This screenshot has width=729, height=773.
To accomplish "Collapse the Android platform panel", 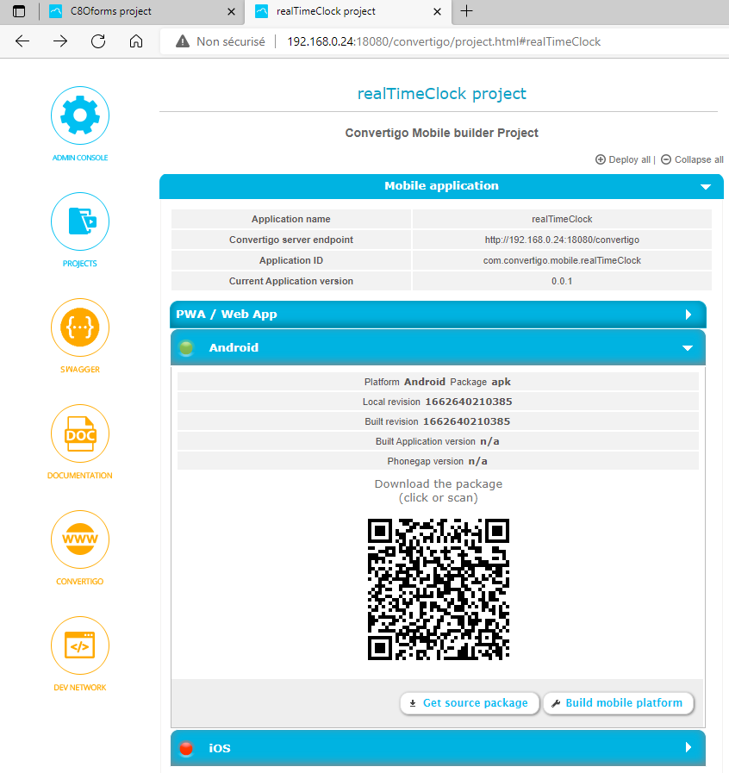I will [688, 348].
